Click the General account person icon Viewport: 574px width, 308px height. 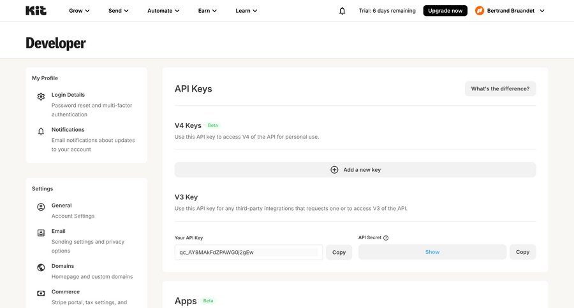click(x=41, y=207)
